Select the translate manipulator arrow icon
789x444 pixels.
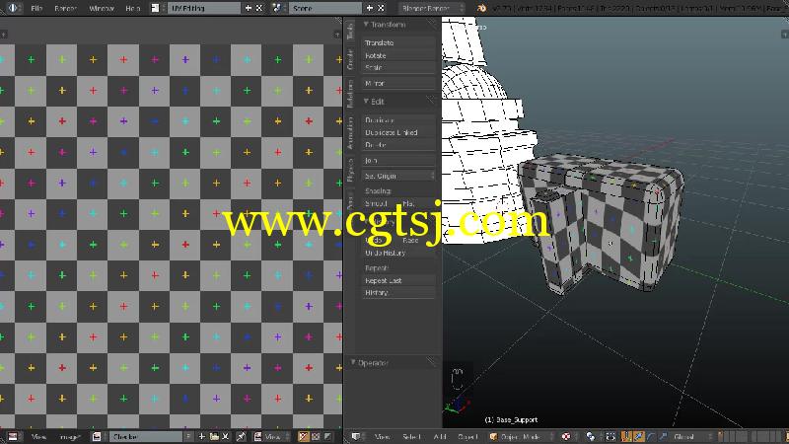click(x=638, y=436)
